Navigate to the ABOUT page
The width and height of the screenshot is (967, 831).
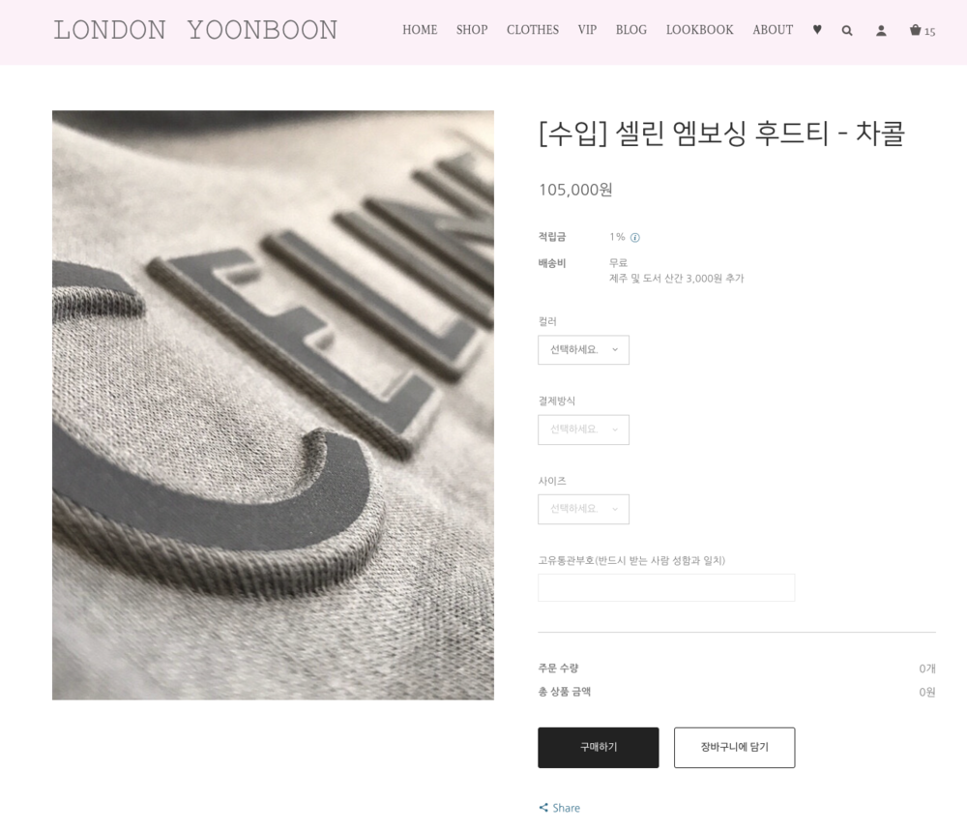[x=773, y=30]
